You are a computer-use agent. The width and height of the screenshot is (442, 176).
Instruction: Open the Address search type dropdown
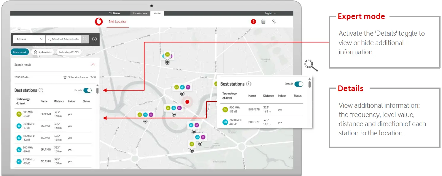pyautogui.click(x=30, y=39)
